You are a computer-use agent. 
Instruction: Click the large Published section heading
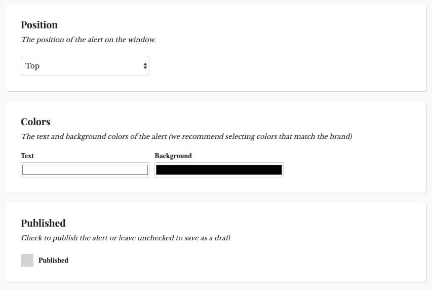(43, 223)
